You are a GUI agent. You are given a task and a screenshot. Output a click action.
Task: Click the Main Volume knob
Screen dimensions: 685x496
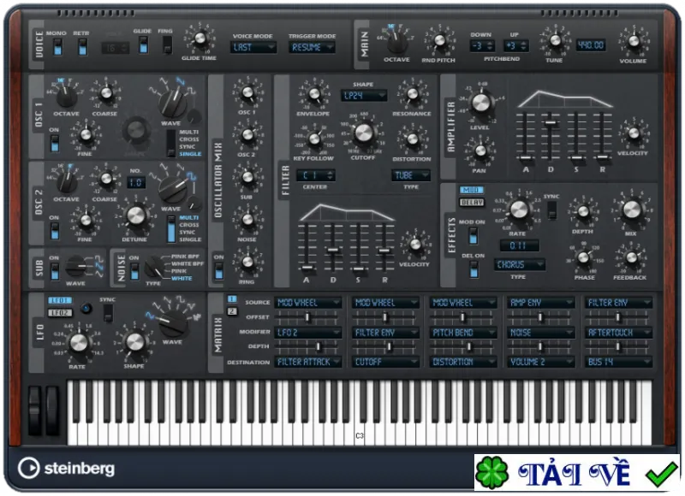[x=634, y=42]
